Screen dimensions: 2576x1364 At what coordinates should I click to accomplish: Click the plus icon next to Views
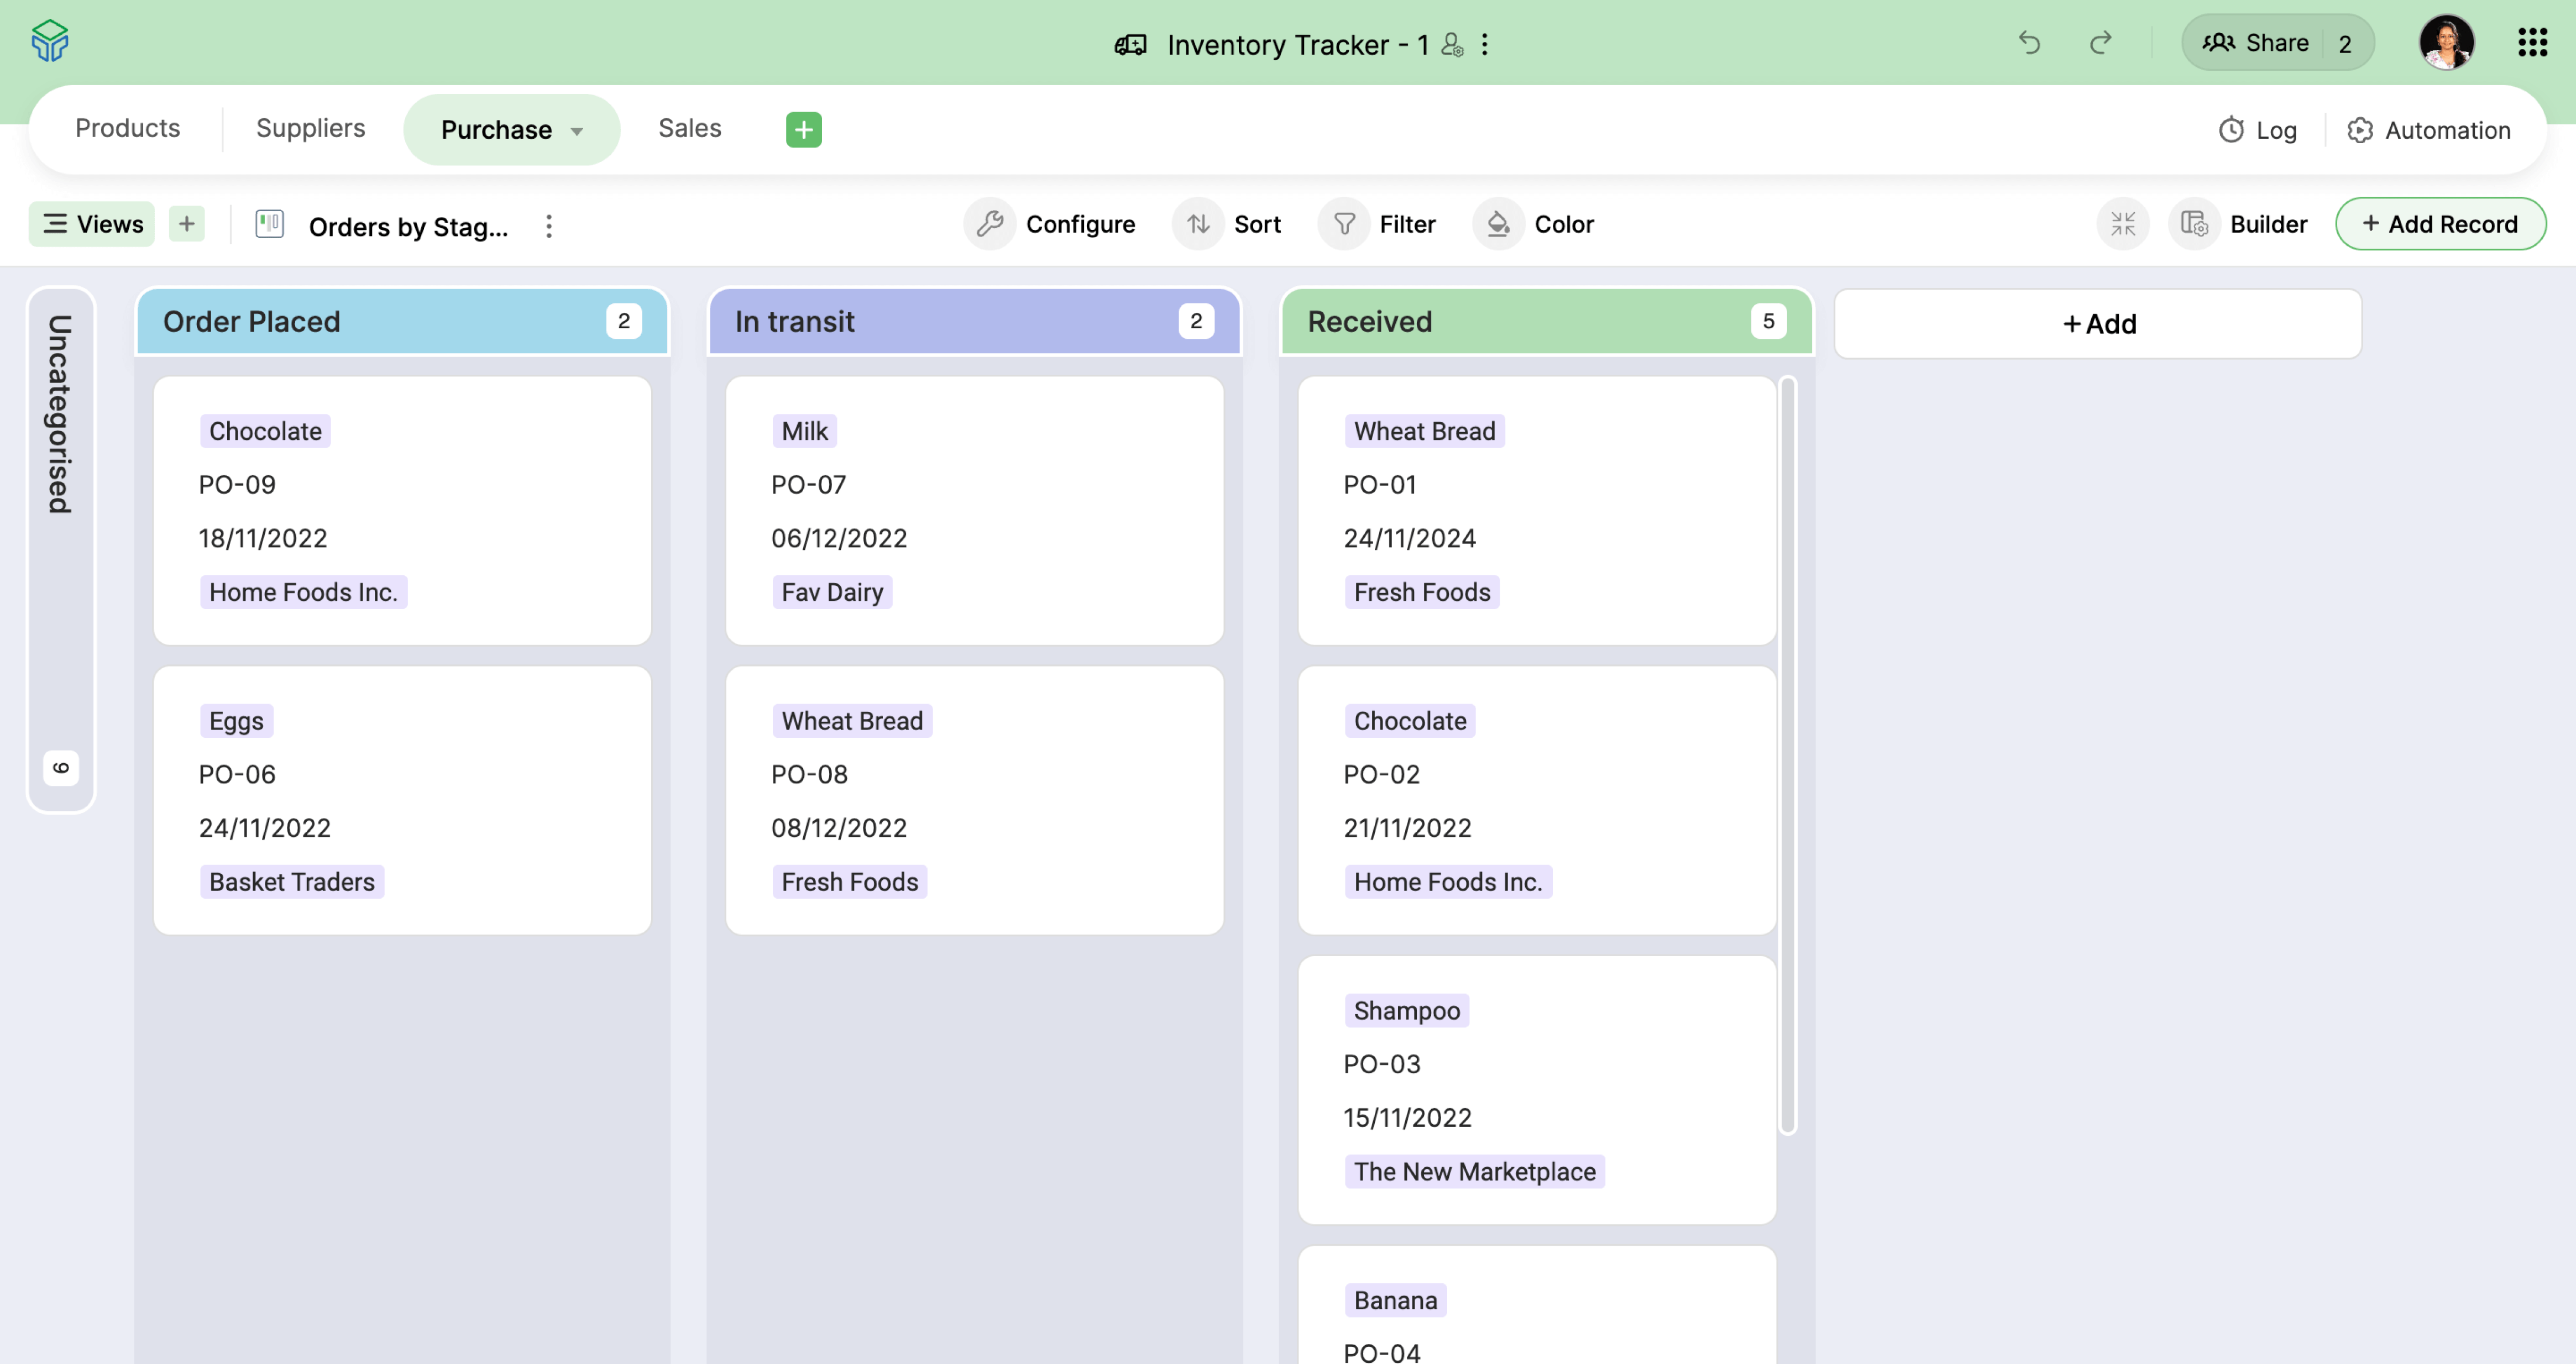[x=187, y=224]
